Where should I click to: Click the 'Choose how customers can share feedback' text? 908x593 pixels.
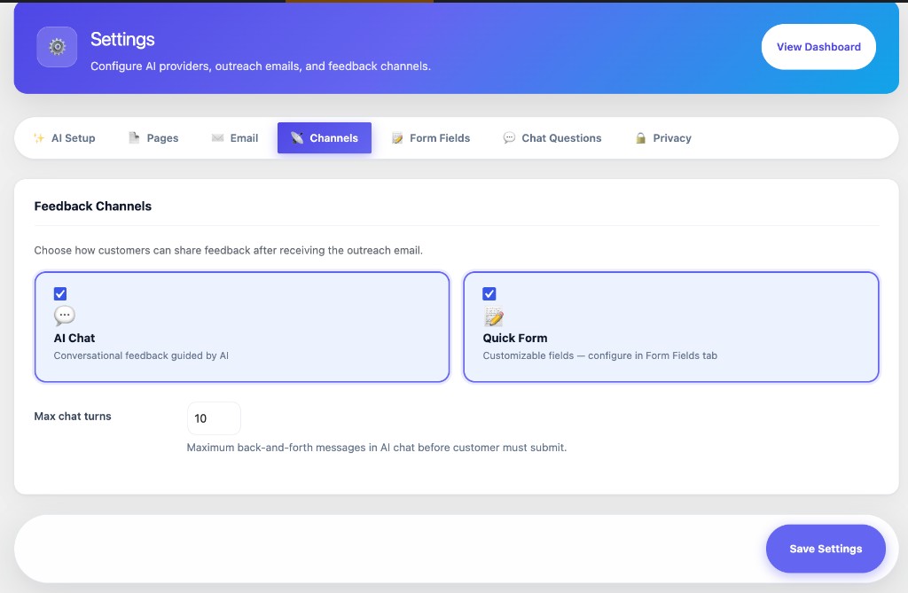[228, 250]
